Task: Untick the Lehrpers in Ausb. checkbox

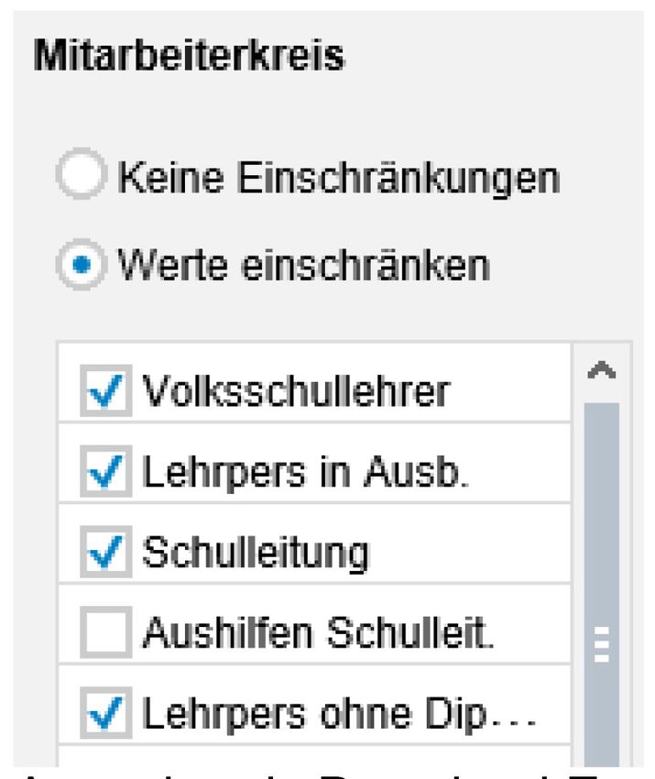Action: pyautogui.click(x=105, y=472)
